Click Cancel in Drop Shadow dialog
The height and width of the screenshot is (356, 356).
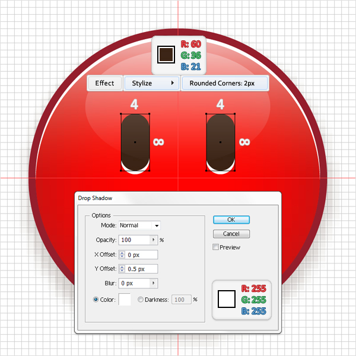(x=231, y=234)
